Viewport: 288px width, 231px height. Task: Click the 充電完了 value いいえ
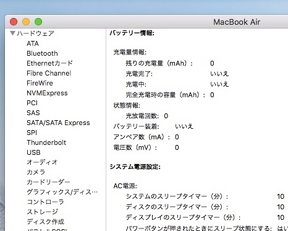[219, 74]
